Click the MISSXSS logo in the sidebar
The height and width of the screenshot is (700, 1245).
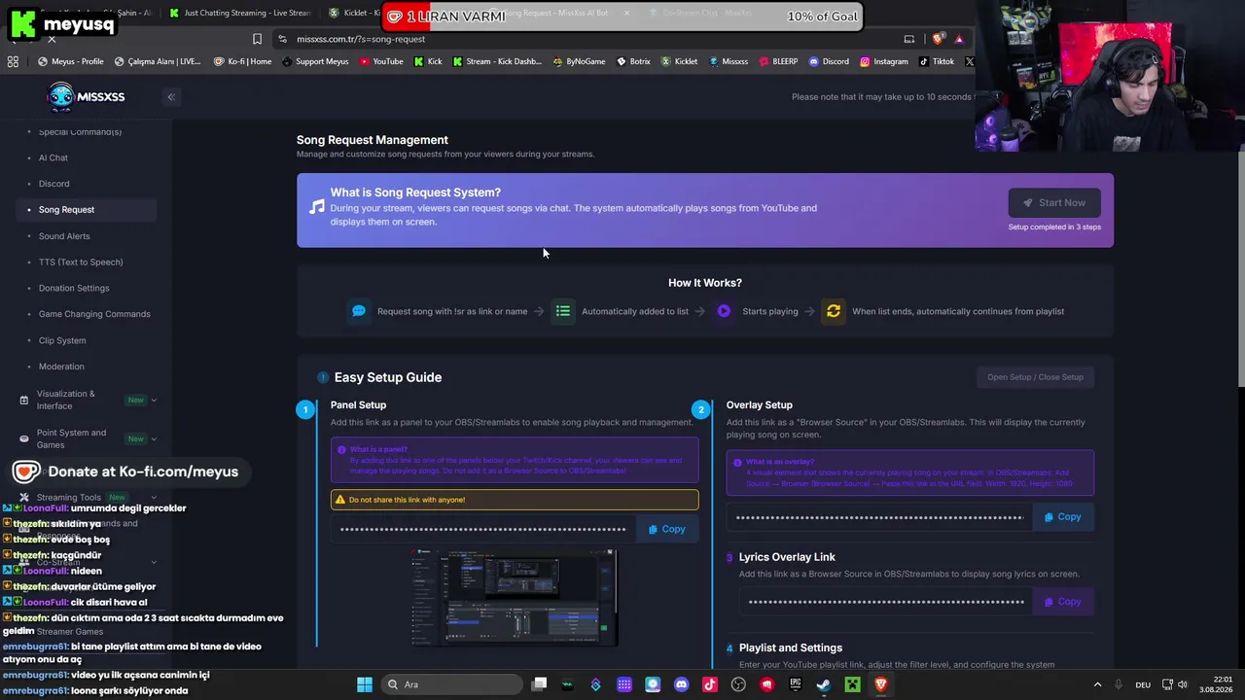point(86,96)
